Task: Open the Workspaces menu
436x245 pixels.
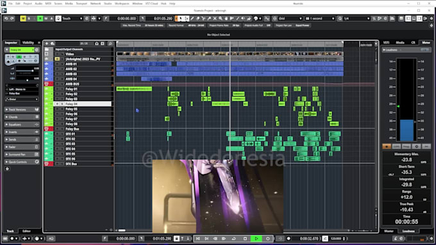Action: click(x=122, y=4)
